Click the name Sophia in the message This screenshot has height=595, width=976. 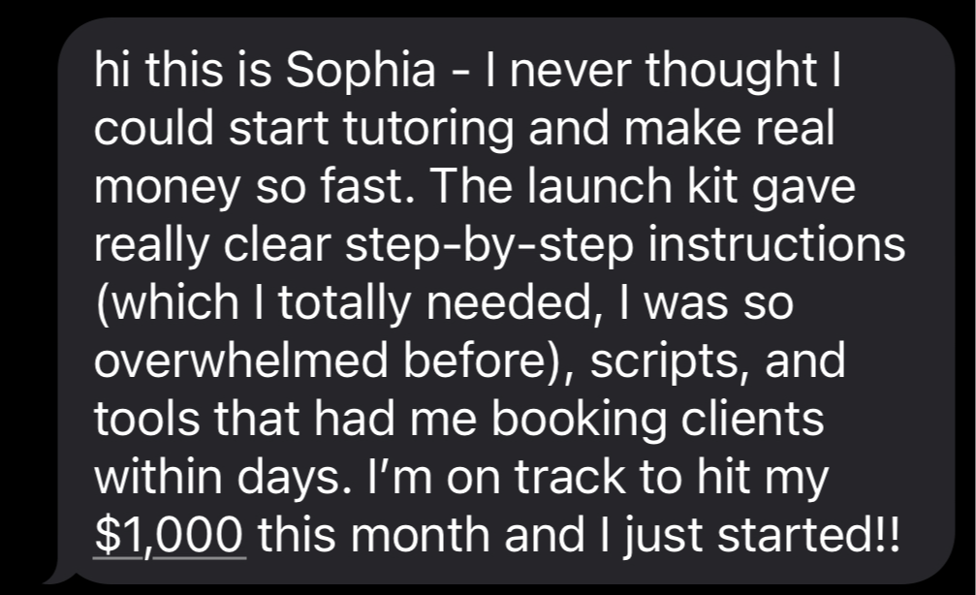[x=361, y=71]
